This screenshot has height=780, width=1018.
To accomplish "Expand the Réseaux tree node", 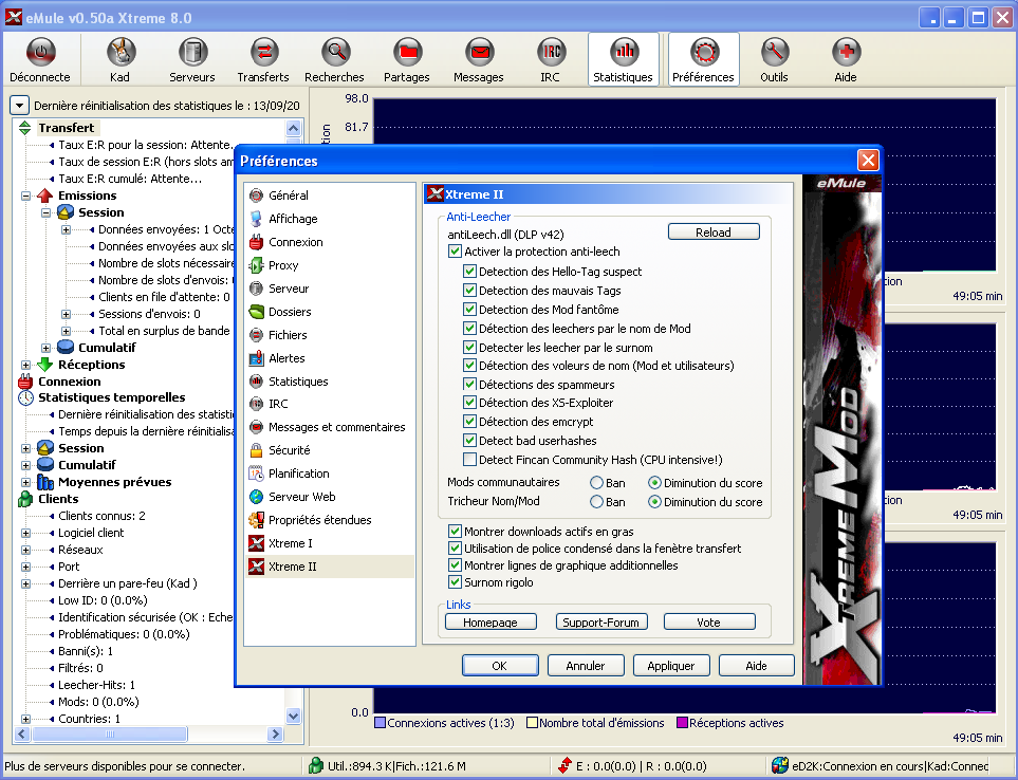I will 26,550.
